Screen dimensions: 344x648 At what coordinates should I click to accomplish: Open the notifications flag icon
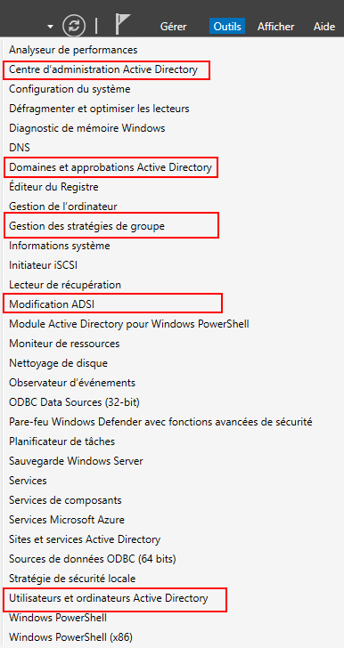[x=123, y=24]
